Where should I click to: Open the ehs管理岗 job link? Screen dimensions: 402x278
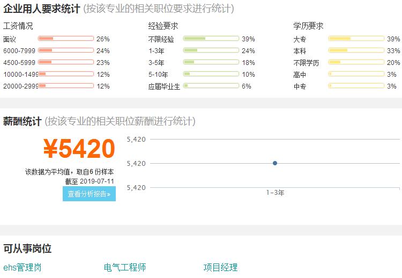[x=23, y=267]
